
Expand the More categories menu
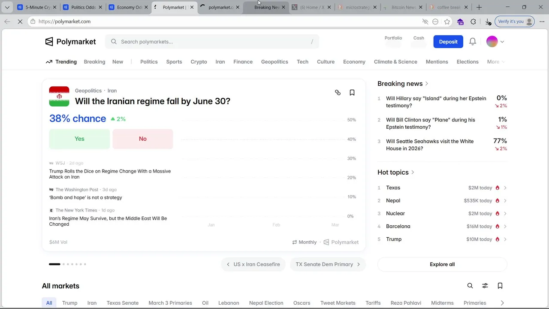click(x=496, y=62)
